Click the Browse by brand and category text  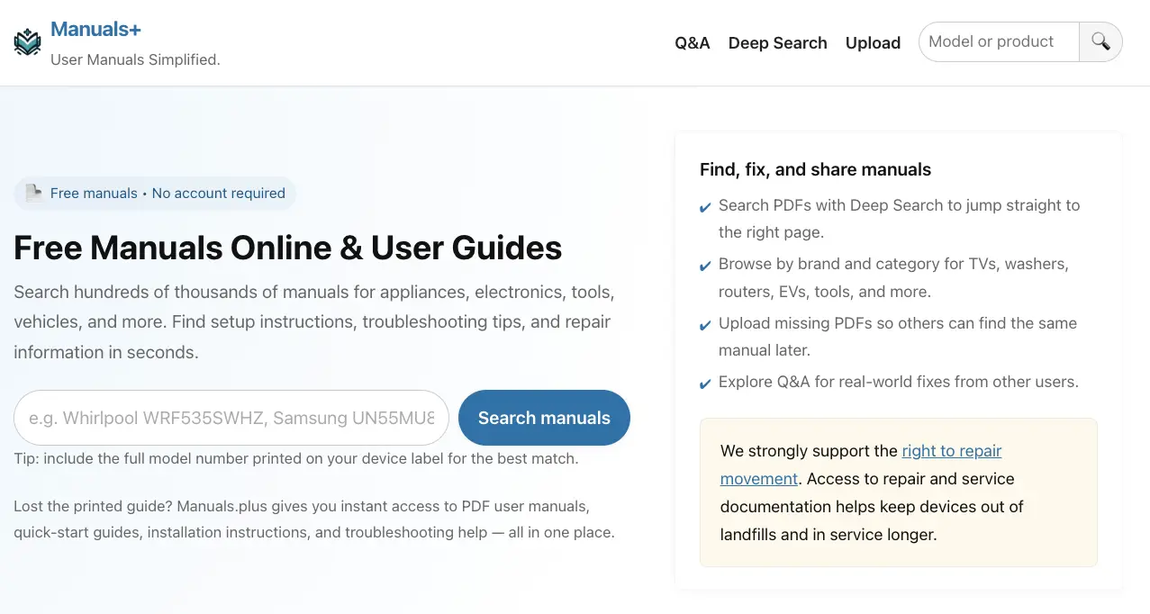point(893,278)
